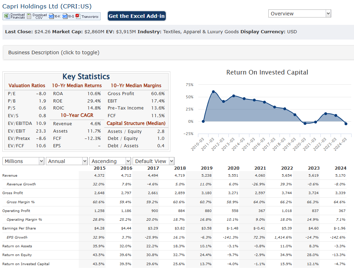Image resolution: width=354 pixels, height=269 pixels.
Task: Click the Capri Holdings Ltd (CPRI:US) title
Action: 47,6
